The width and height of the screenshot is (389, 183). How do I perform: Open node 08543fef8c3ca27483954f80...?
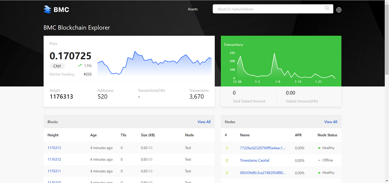[263, 173]
